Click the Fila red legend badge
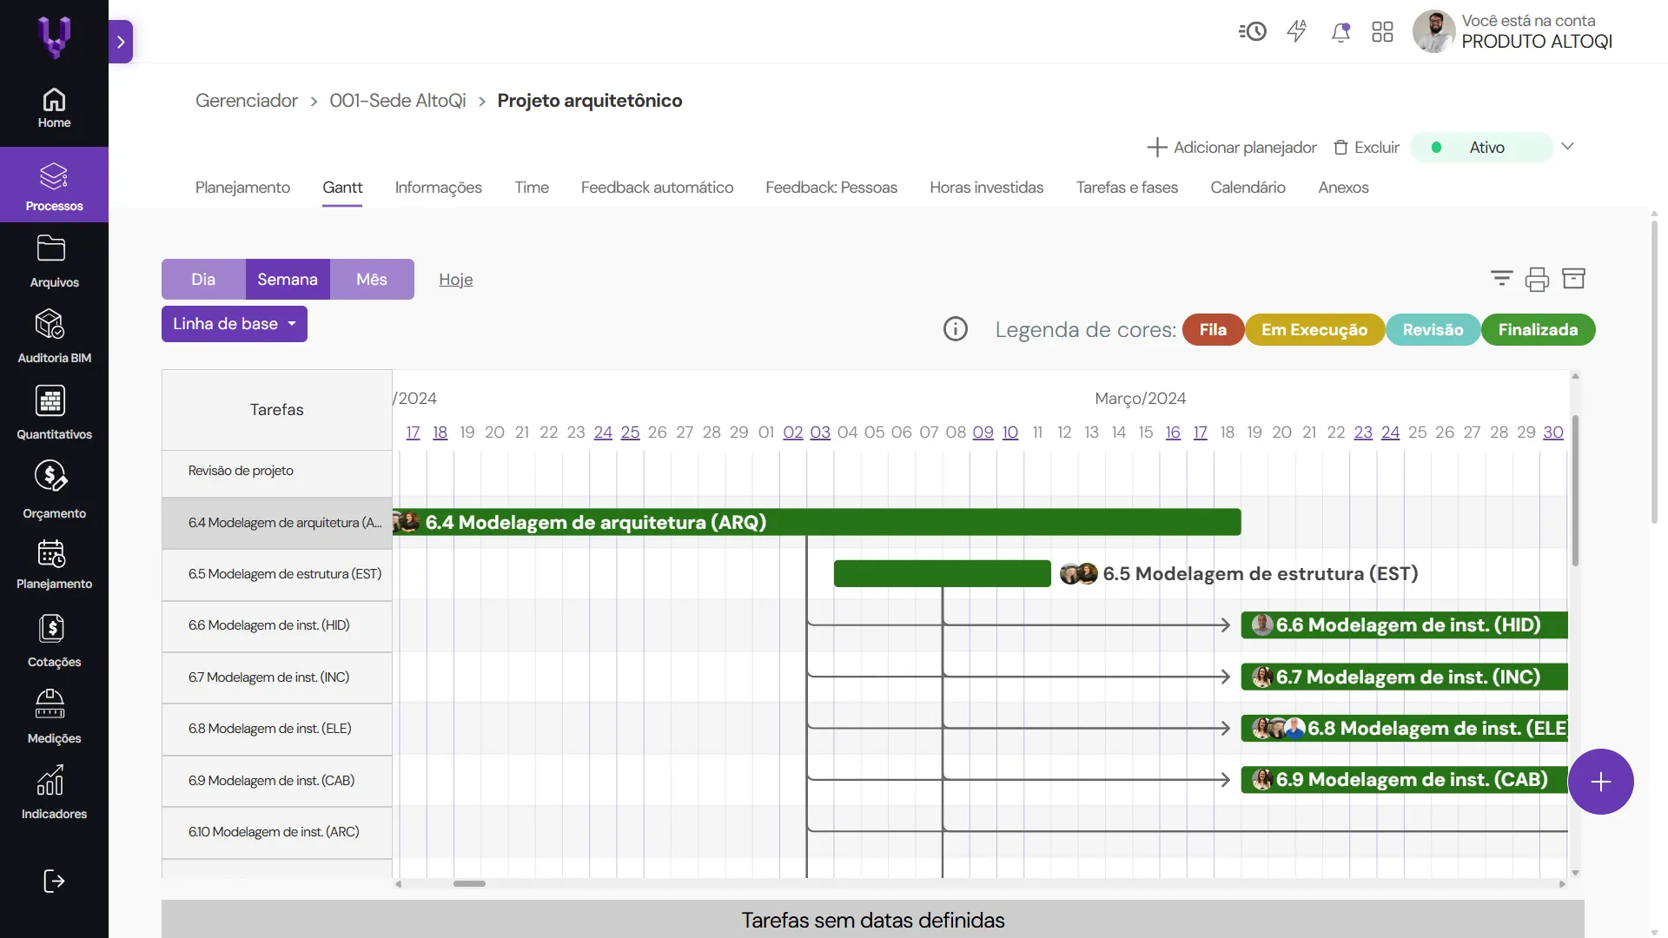This screenshot has width=1668, height=938. coord(1213,330)
